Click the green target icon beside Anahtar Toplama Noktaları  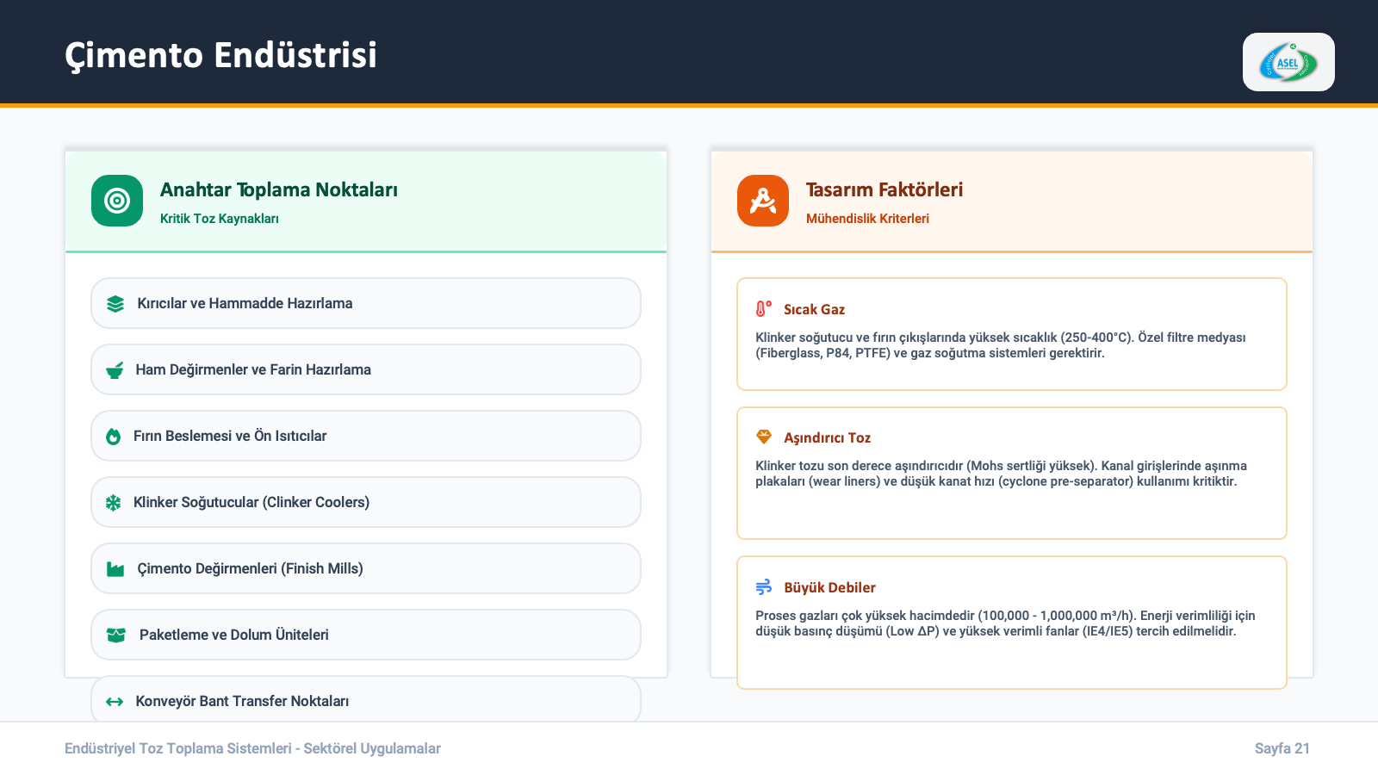[117, 201]
